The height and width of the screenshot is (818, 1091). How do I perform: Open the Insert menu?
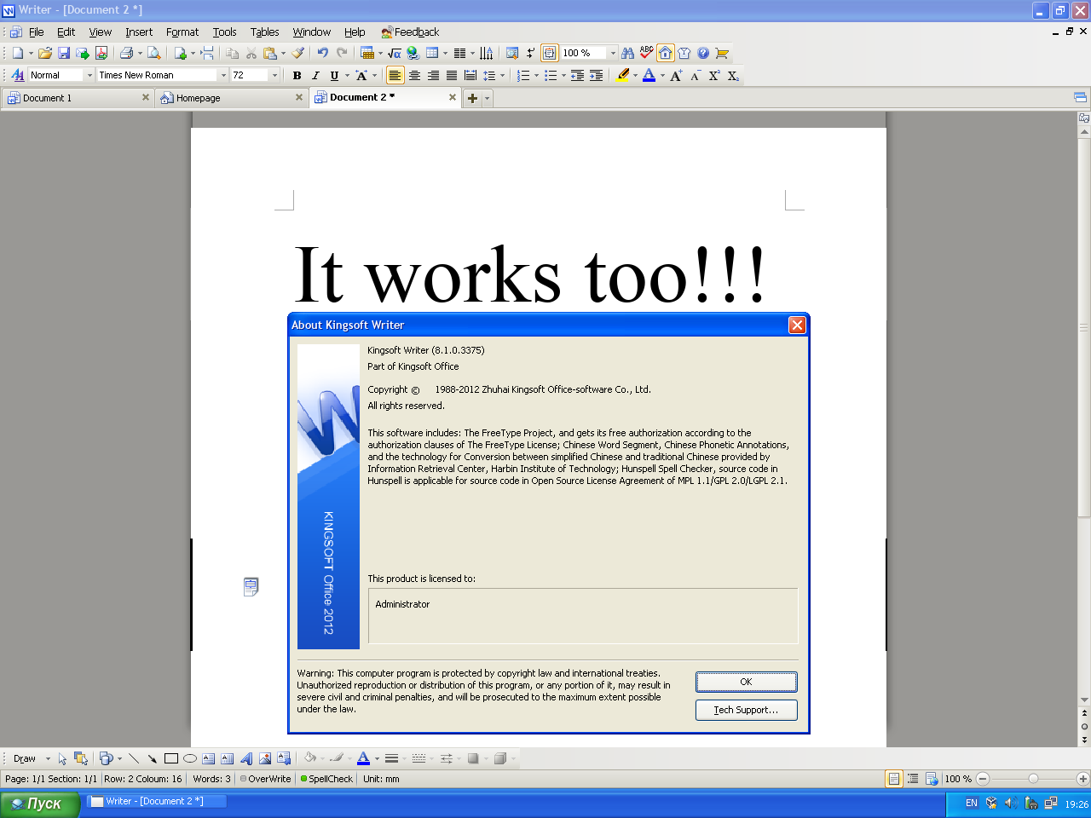tap(139, 32)
